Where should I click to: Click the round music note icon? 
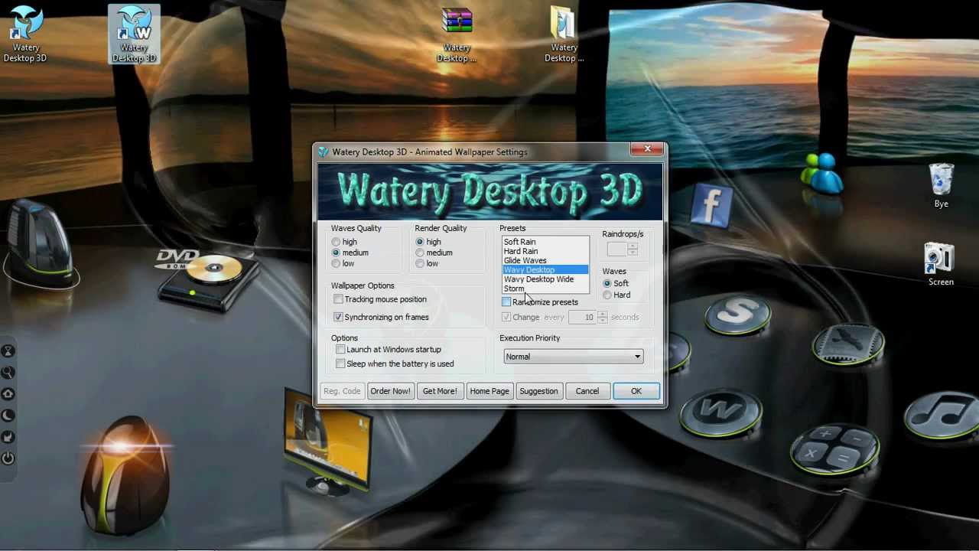[944, 414]
